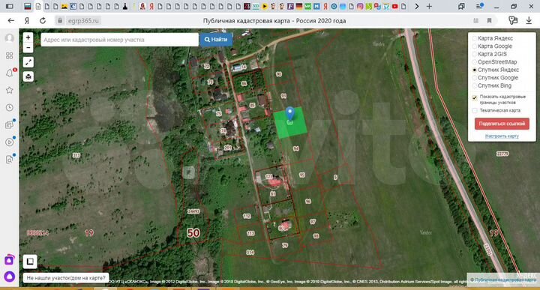Viewport: 540px width, 290px height.
Task: Click the blue location pin on green parcel
Action: 290,113
